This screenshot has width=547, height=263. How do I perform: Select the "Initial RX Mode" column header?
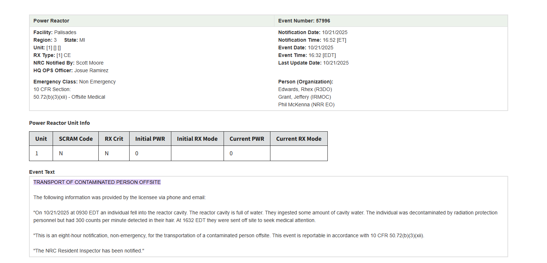(197, 139)
